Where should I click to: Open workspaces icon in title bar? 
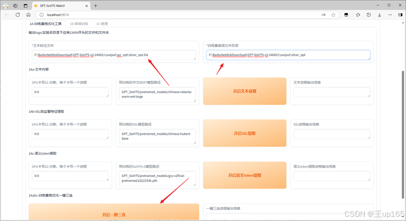(x=15, y=6)
